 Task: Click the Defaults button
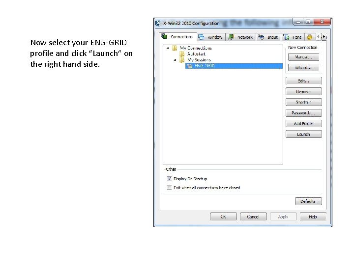[x=308, y=201]
